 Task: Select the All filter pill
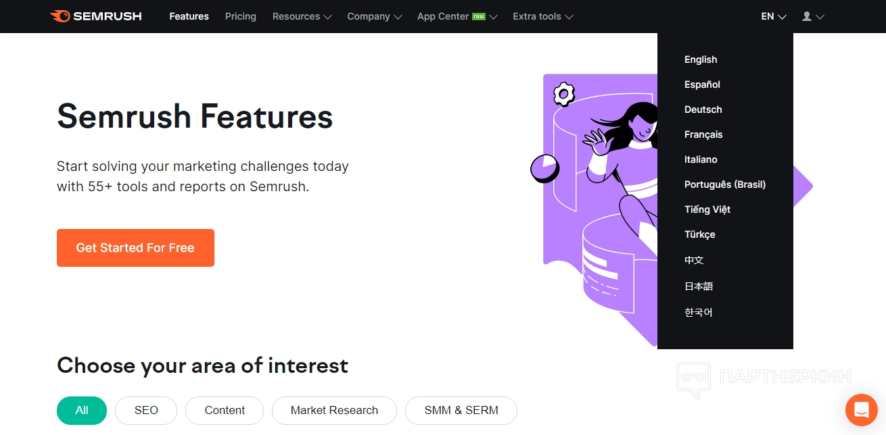click(82, 410)
